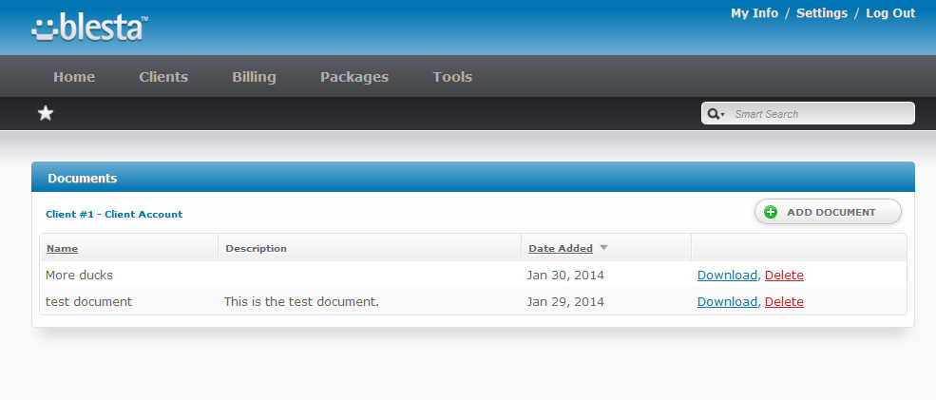The image size is (936, 400).
Task: Delete the test document entry
Action: (784, 301)
